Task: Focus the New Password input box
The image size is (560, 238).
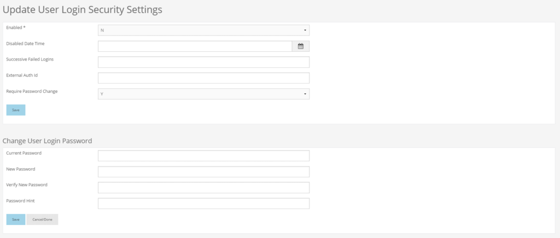Action: (203, 172)
